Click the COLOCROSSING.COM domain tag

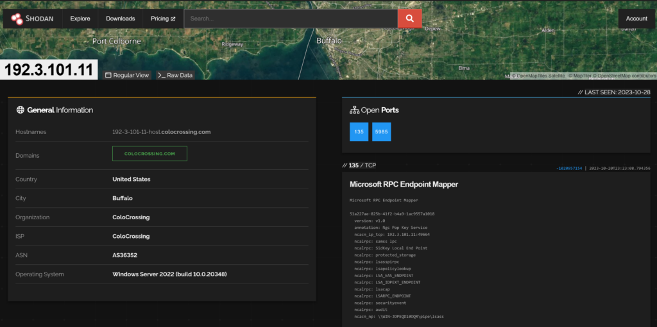149,154
